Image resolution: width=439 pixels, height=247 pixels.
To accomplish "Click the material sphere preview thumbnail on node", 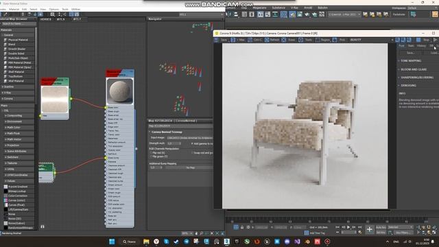I will click(x=120, y=91).
